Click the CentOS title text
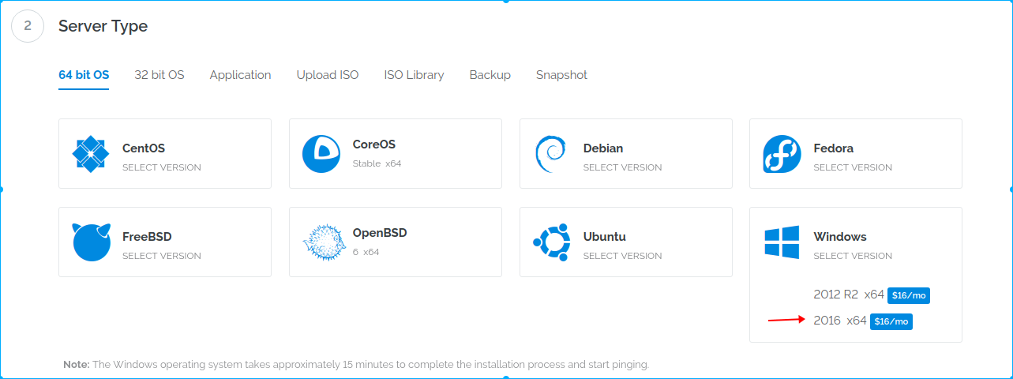The height and width of the screenshot is (379, 1013). [144, 148]
